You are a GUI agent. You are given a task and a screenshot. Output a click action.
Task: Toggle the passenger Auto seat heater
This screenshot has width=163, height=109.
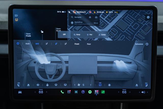click(x=146, y=84)
